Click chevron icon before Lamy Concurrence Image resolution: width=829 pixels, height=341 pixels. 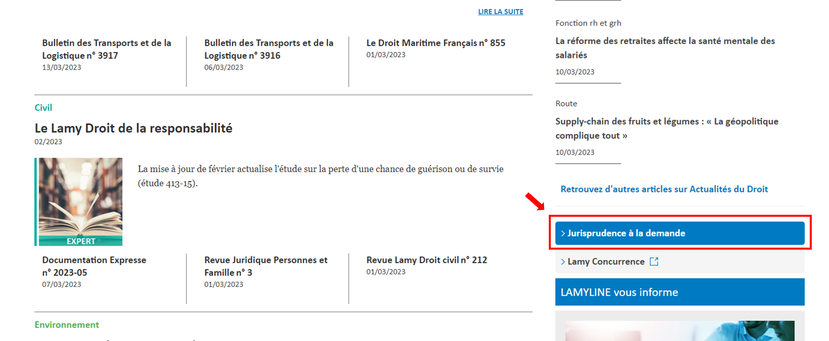[x=563, y=262]
